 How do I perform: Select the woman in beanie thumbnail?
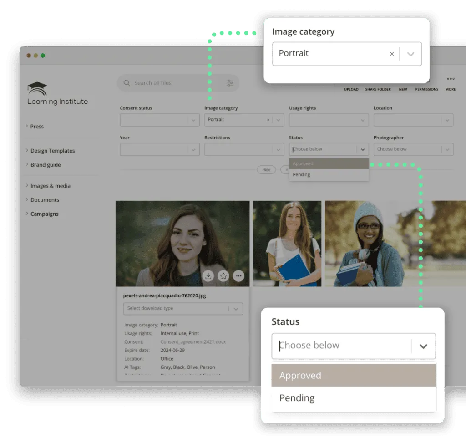pos(395,244)
